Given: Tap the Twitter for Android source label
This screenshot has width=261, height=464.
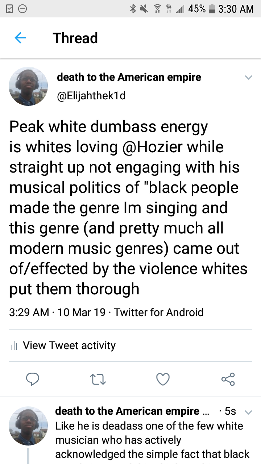Looking at the screenshot, I should point(159,312).
